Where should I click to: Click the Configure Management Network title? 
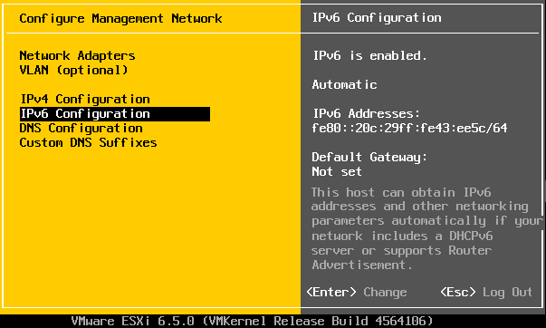[x=120, y=18]
